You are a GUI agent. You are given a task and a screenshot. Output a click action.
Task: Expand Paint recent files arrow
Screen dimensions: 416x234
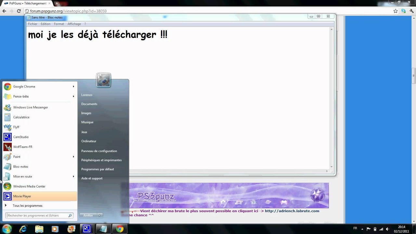pyautogui.click(x=73, y=157)
